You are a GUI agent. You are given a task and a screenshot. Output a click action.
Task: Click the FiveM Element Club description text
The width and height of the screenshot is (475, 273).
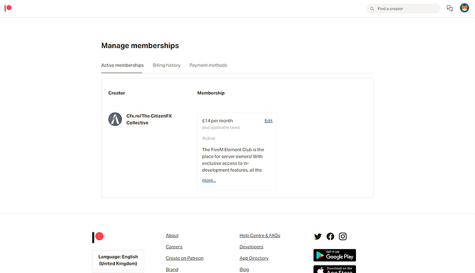coord(233,160)
